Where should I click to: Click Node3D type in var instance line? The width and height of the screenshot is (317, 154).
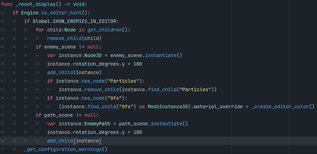pos(93,55)
